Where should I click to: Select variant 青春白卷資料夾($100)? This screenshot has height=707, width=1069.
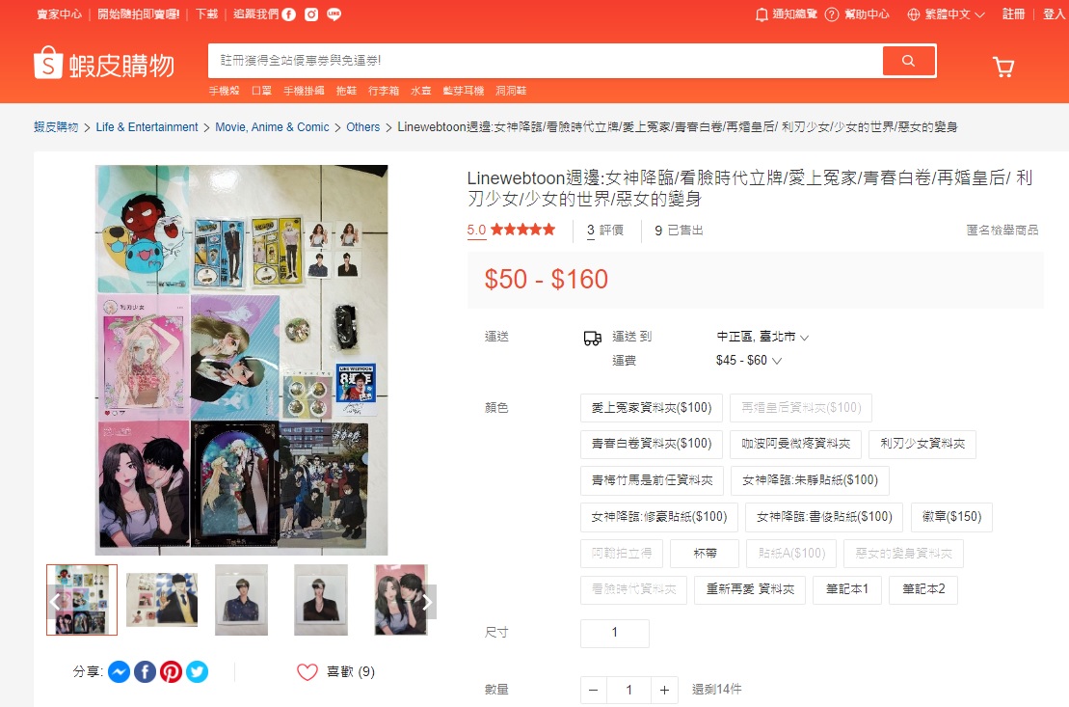pyautogui.click(x=652, y=444)
